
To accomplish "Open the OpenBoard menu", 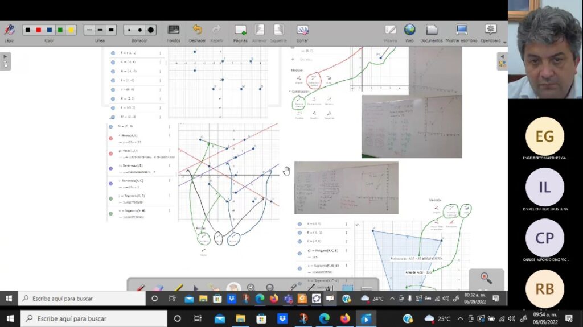I will click(490, 33).
